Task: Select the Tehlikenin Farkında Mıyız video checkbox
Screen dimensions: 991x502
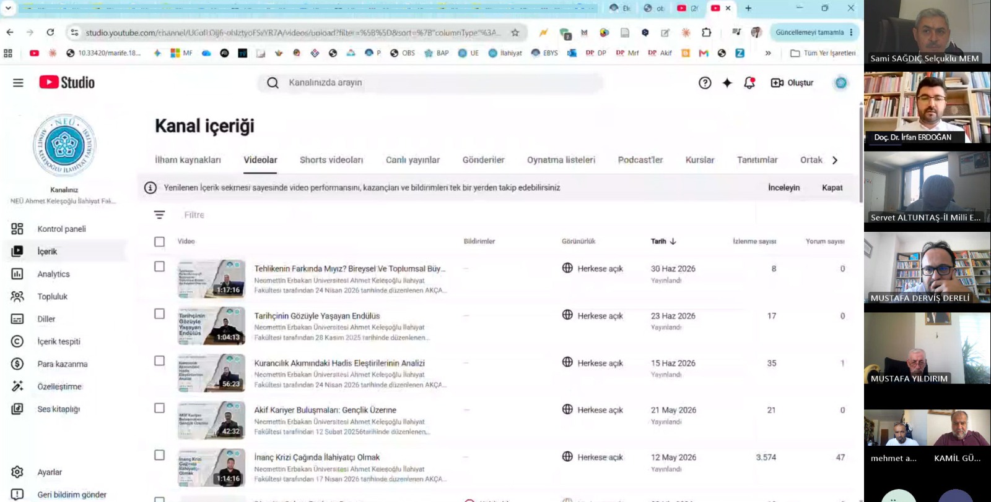Action: pyautogui.click(x=159, y=266)
